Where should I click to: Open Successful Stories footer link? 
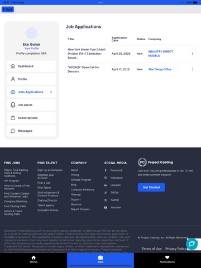(48, 210)
